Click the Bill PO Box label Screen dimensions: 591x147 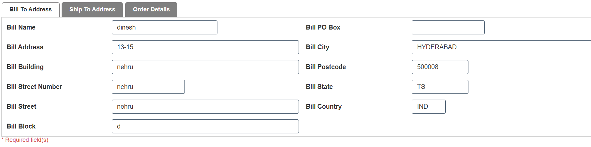pos(323,28)
